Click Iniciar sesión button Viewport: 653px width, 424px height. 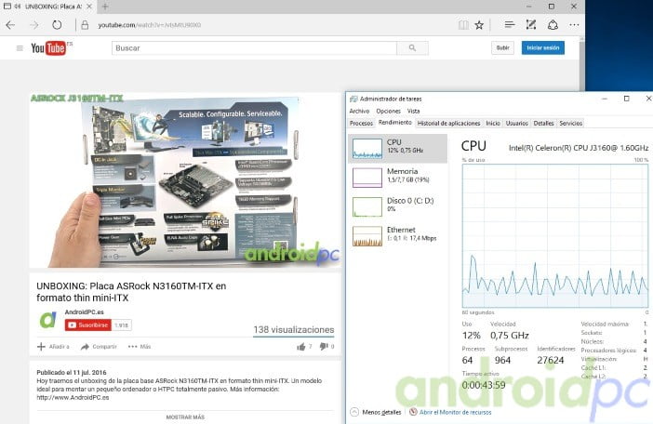(543, 47)
